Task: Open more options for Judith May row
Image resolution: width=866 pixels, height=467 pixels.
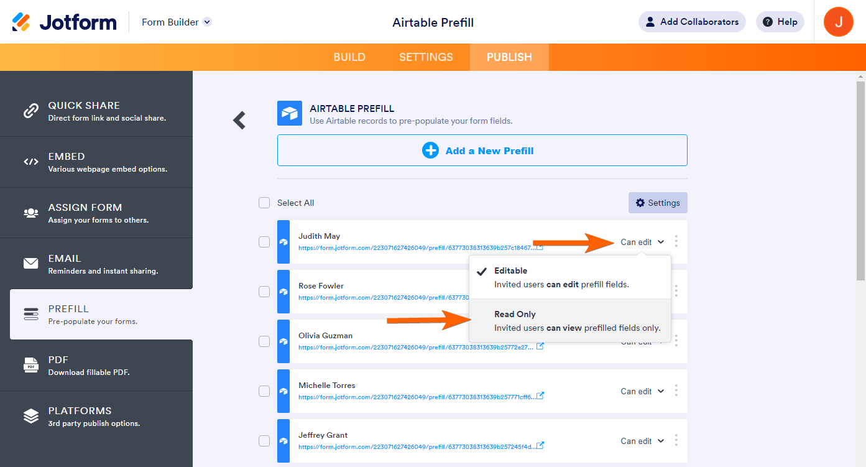Action: coord(676,241)
